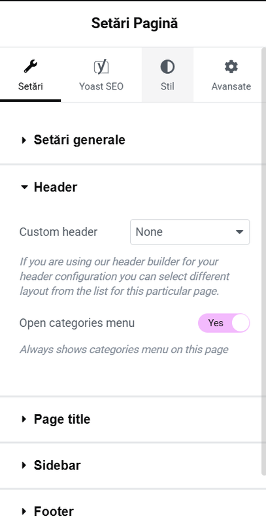Image resolution: width=266 pixels, height=523 pixels.
Task: Click the Yoast SEO logo icon
Action: (101, 67)
